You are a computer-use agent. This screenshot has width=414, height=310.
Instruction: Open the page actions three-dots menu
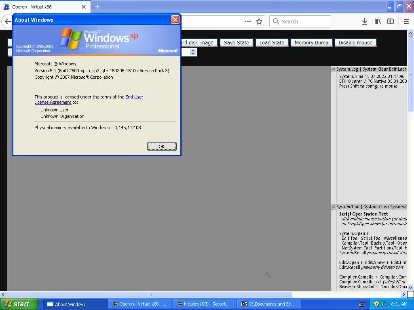click(x=248, y=22)
